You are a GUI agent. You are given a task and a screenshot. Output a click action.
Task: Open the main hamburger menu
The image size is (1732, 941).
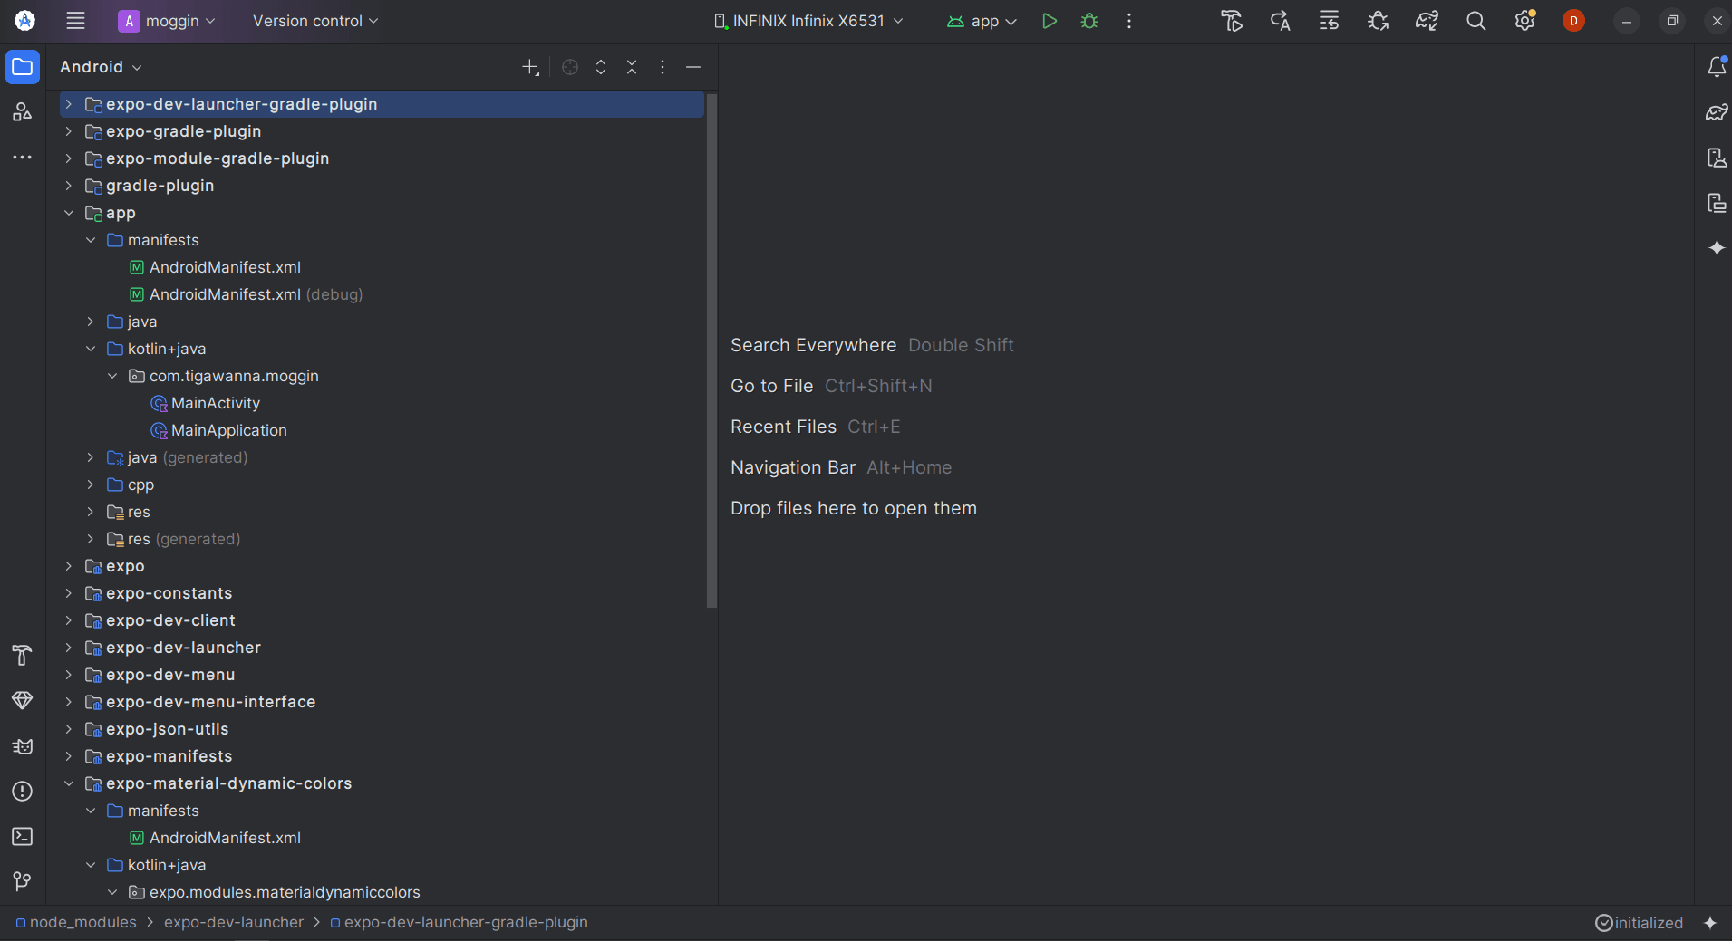coord(75,21)
